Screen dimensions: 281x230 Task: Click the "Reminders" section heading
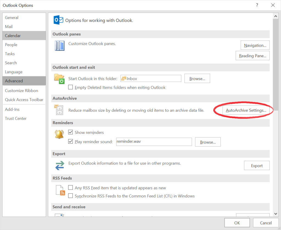pyautogui.click(x=63, y=123)
